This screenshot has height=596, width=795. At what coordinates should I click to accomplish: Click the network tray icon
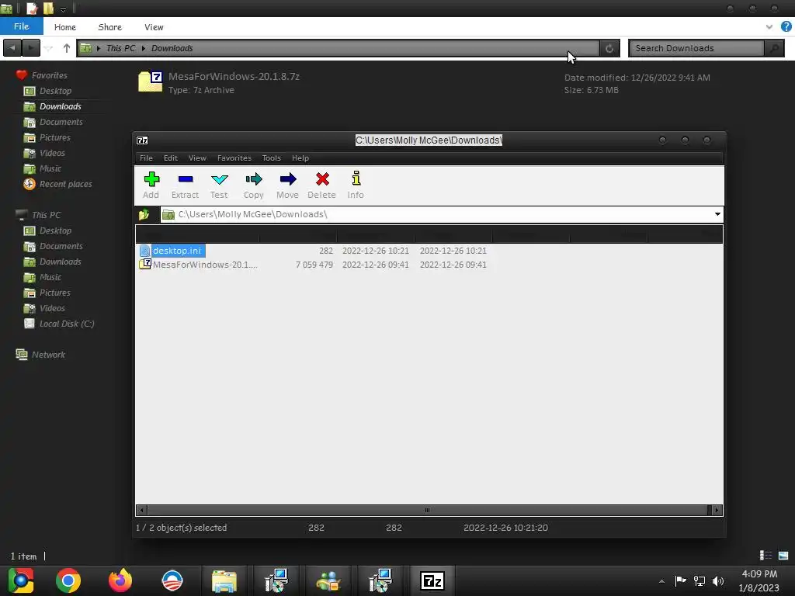(700, 581)
